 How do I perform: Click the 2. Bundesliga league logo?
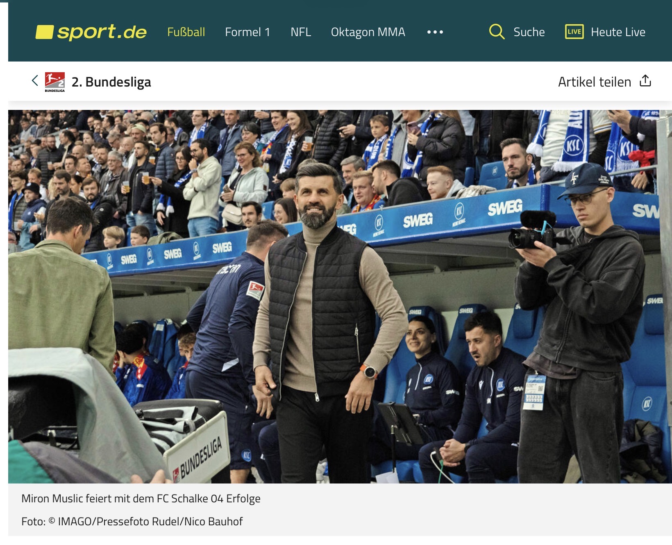point(54,82)
